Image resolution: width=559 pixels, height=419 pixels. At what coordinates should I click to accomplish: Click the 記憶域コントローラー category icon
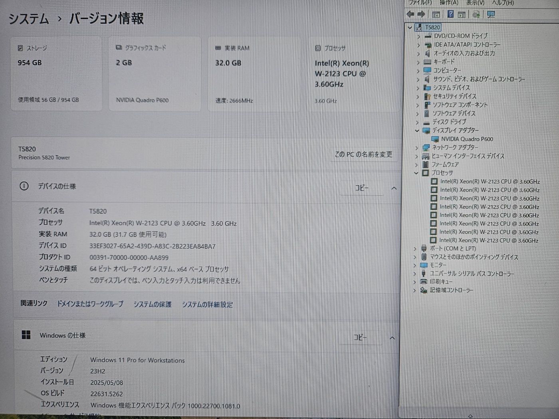pyautogui.click(x=424, y=290)
